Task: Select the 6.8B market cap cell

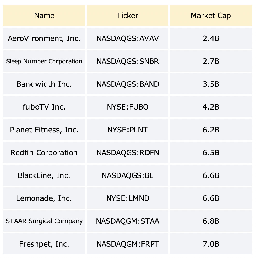Action: tap(211, 221)
